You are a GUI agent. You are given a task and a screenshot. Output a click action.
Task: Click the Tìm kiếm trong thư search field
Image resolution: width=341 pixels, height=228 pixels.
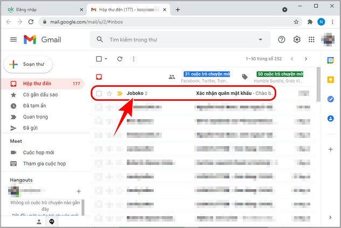pyautogui.click(x=178, y=39)
